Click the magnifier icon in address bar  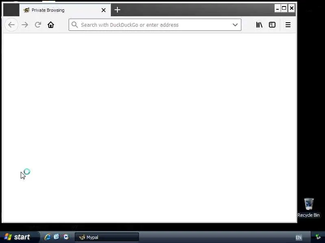(x=75, y=25)
